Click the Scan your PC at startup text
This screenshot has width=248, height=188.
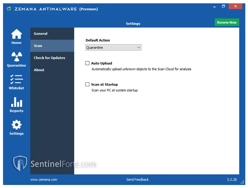[115, 90]
